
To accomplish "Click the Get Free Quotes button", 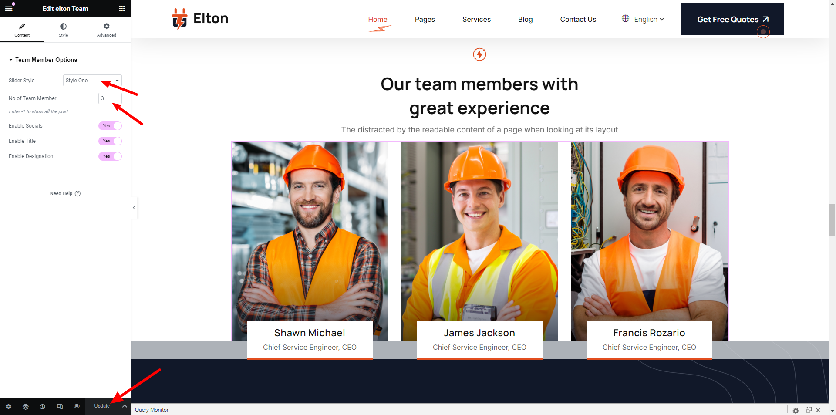I will point(732,20).
